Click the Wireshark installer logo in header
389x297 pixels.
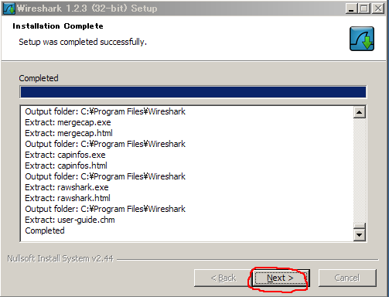(x=362, y=39)
